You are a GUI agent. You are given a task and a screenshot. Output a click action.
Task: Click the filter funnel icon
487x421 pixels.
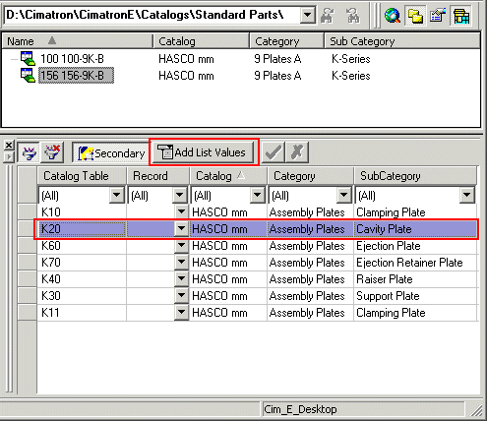tap(29, 152)
